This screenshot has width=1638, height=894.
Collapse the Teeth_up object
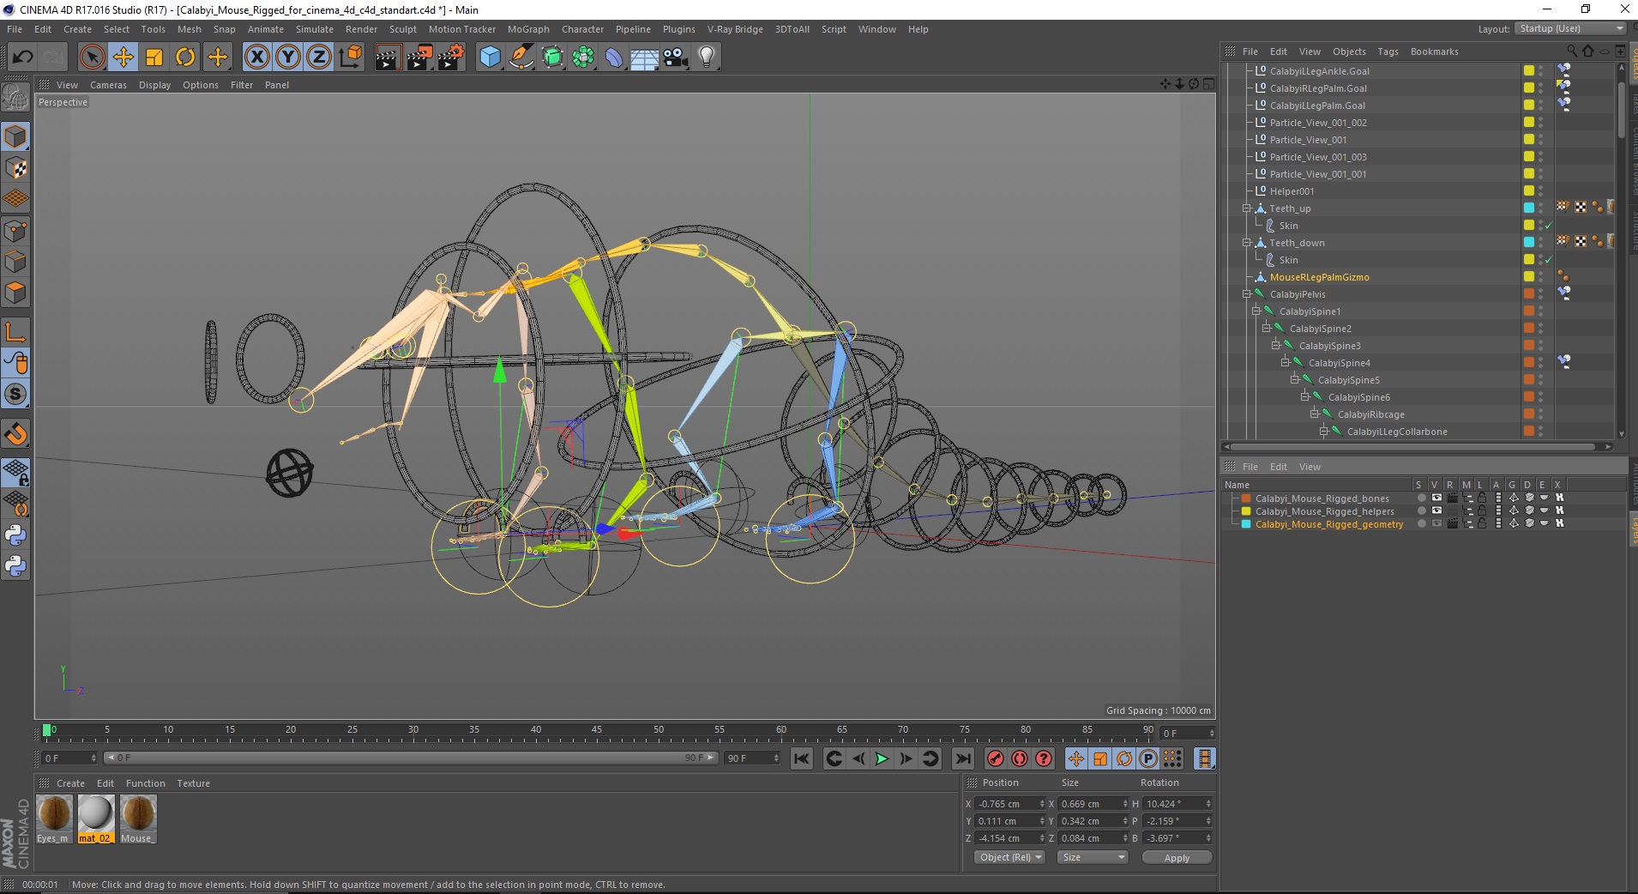pos(1247,208)
